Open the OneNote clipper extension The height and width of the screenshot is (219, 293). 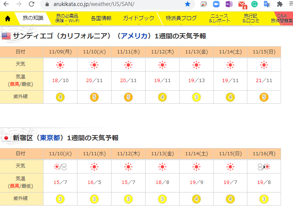tap(229, 4)
